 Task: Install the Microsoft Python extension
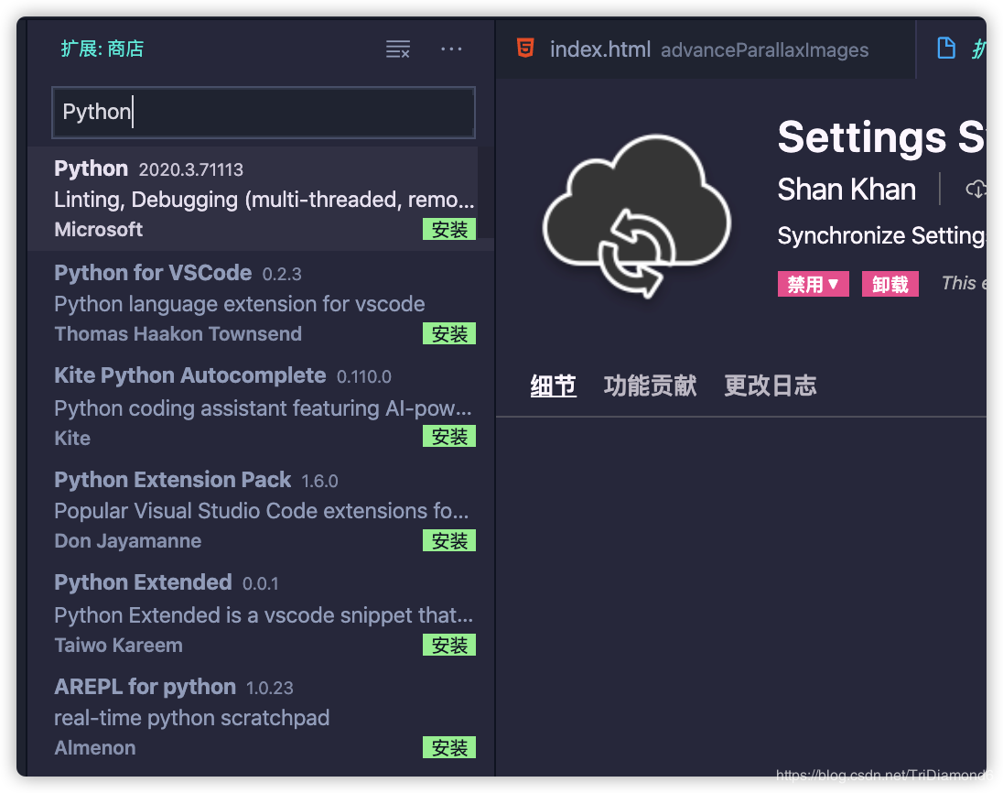tap(449, 229)
